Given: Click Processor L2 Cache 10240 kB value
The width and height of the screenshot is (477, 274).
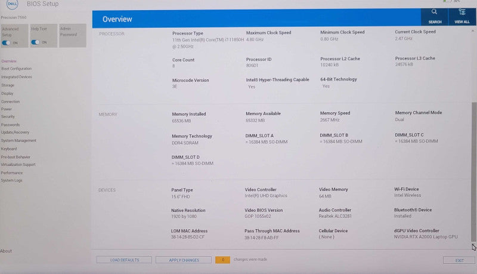Looking at the screenshot, I should click(330, 65).
